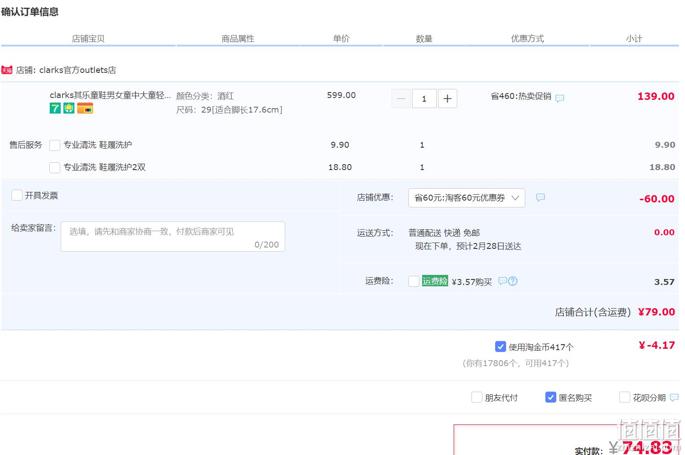Click the orange credit card badge
685x455 pixels.
pyautogui.click(x=85, y=108)
